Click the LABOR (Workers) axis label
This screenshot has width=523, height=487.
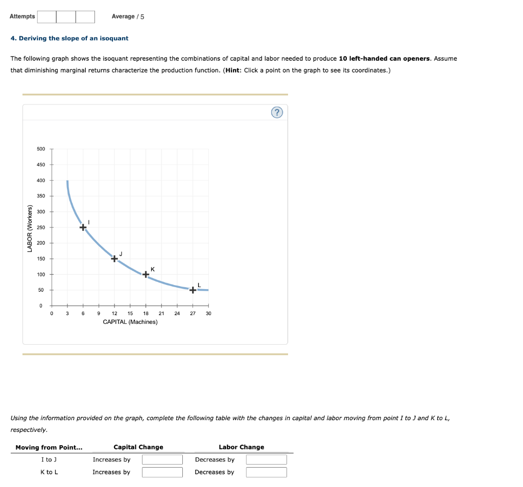click(x=29, y=227)
